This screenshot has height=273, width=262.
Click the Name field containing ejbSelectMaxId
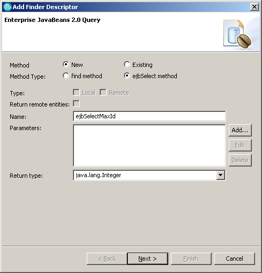click(x=149, y=116)
